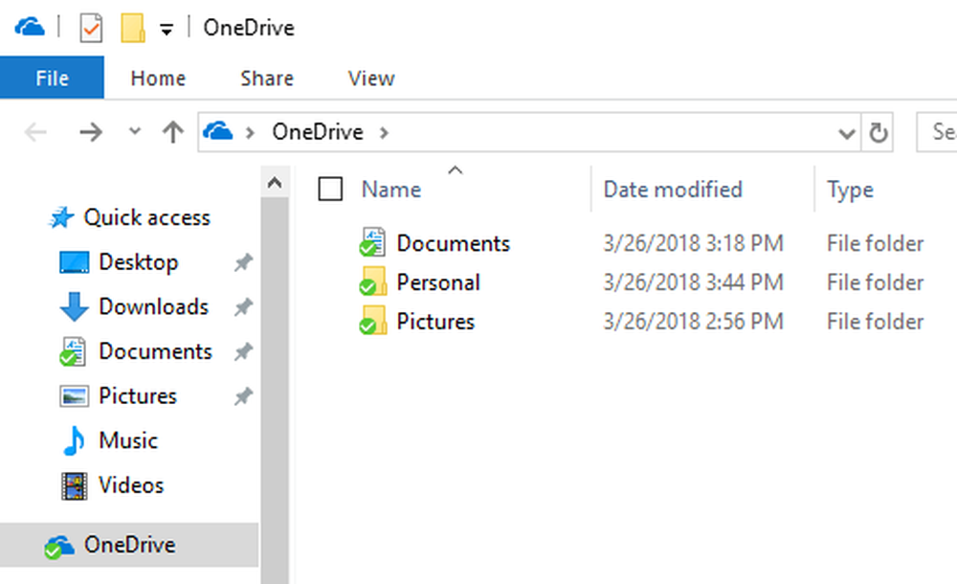Click the Pictures icon in navigation pane
This screenshot has height=584, width=957.
coord(74,395)
